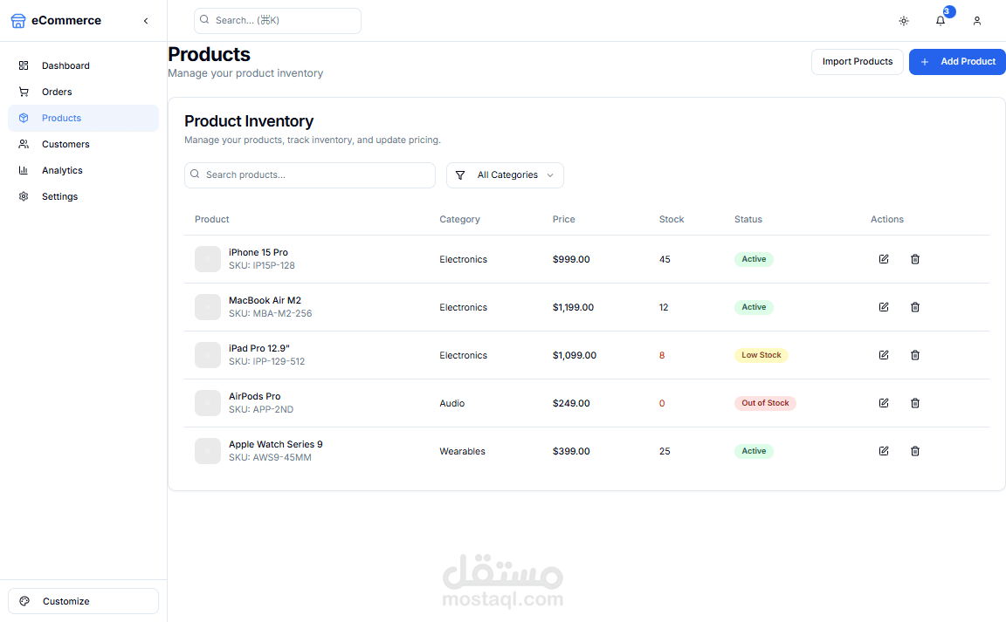Click the iPhone 15 Pro image thumbnail
The image size is (1006, 622).
click(x=208, y=259)
